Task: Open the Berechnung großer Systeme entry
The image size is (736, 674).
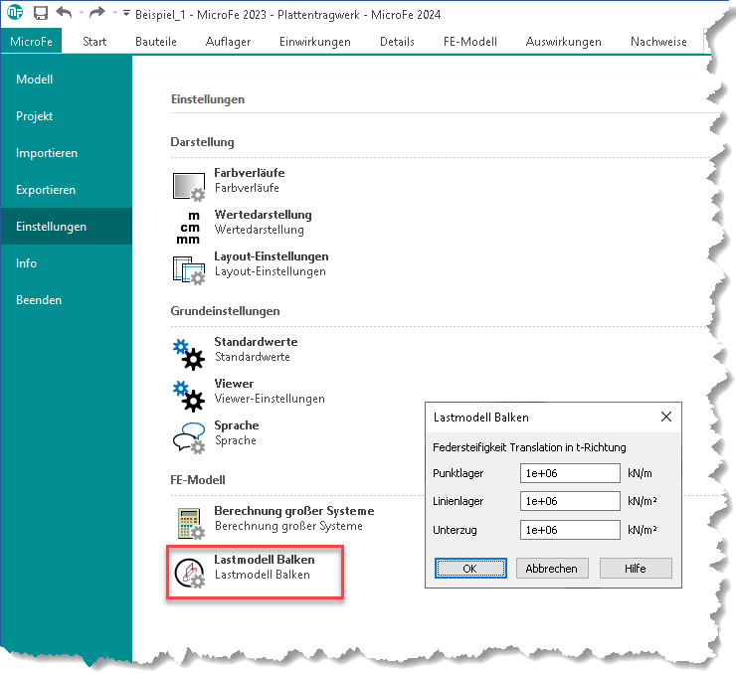Action: click(x=293, y=518)
